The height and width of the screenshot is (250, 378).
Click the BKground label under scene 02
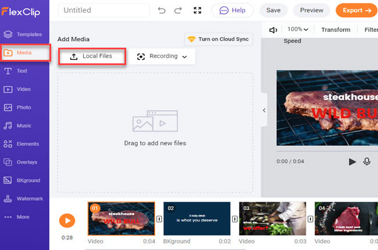177,241
